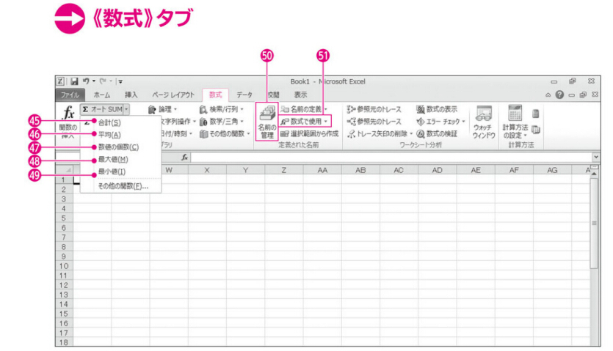Switch to the ページ レイアウト tab
The width and height of the screenshot is (613, 351).
click(173, 95)
